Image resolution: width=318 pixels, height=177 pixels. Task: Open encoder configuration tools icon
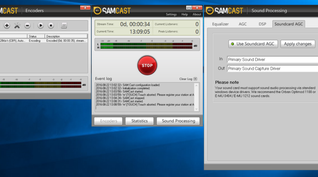17,25
